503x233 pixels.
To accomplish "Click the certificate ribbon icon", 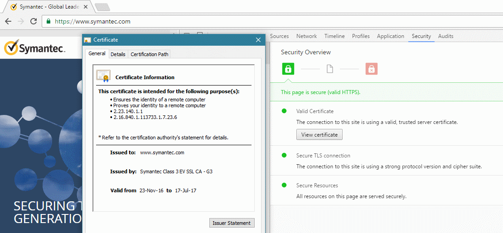I will coord(103,76).
